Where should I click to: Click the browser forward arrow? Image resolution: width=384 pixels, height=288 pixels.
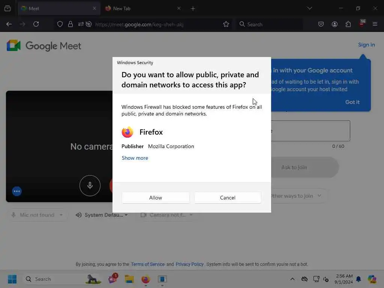click(x=22, y=24)
